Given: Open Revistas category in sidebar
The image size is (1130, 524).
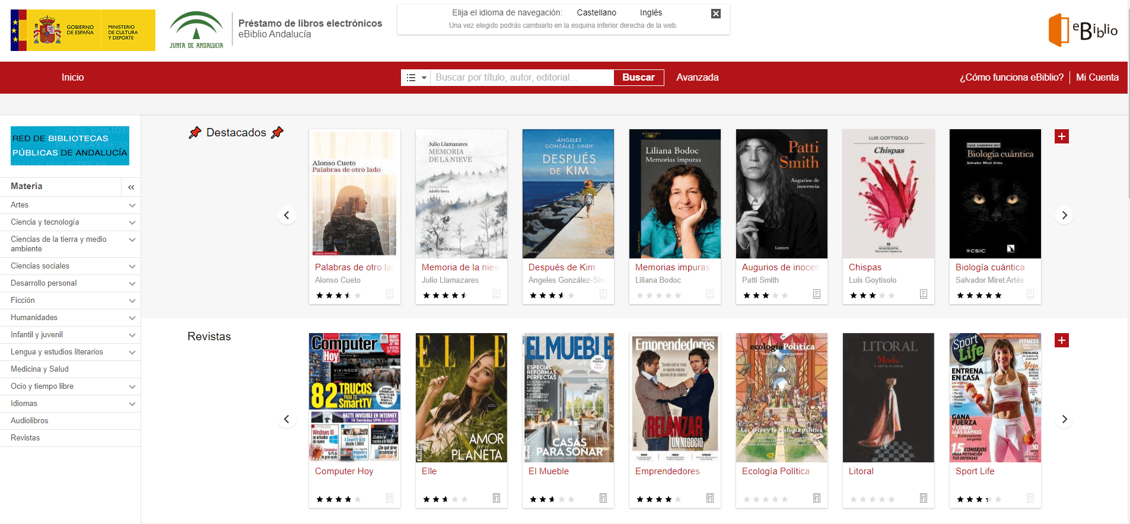Looking at the screenshot, I should tap(26, 438).
